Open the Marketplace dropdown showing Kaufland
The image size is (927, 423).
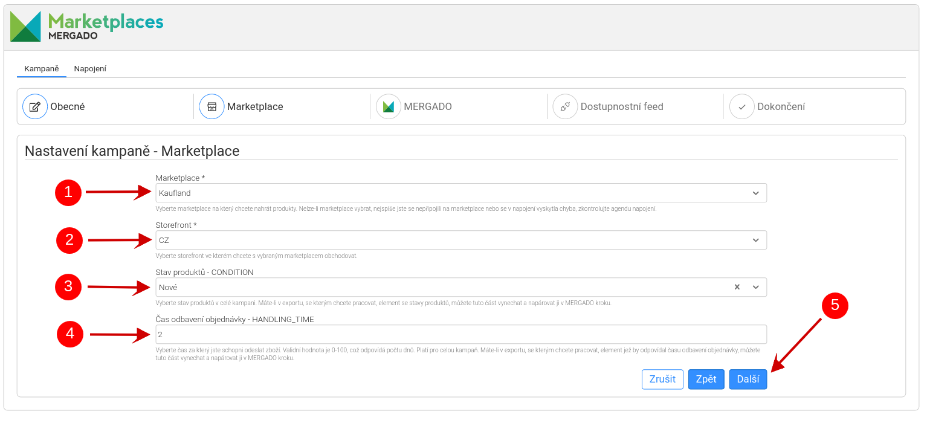[x=461, y=193]
